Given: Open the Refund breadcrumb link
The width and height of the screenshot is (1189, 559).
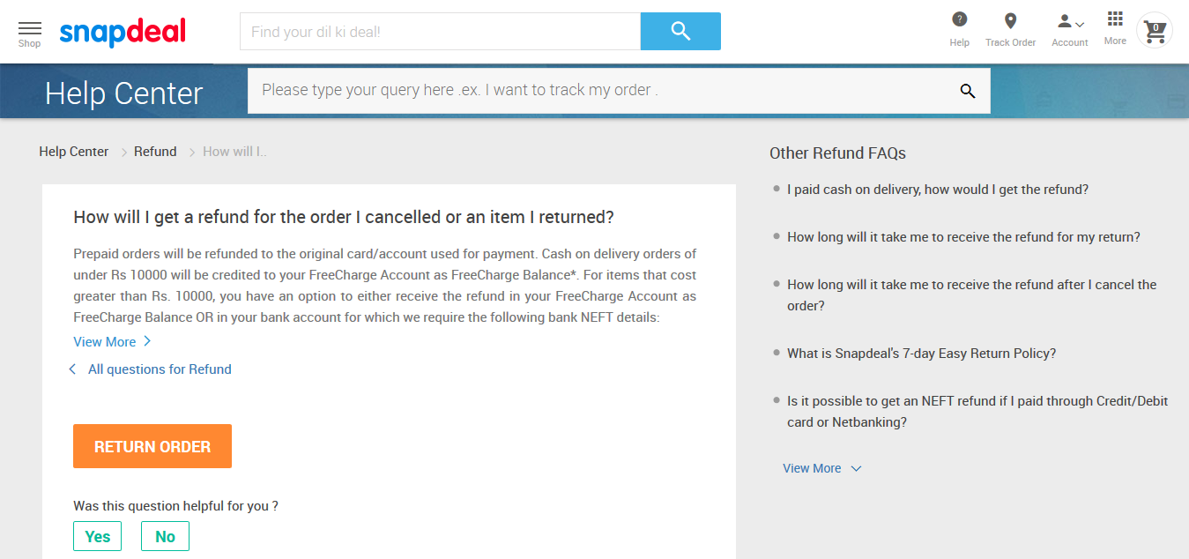Looking at the screenshot, I should (155, 151).
